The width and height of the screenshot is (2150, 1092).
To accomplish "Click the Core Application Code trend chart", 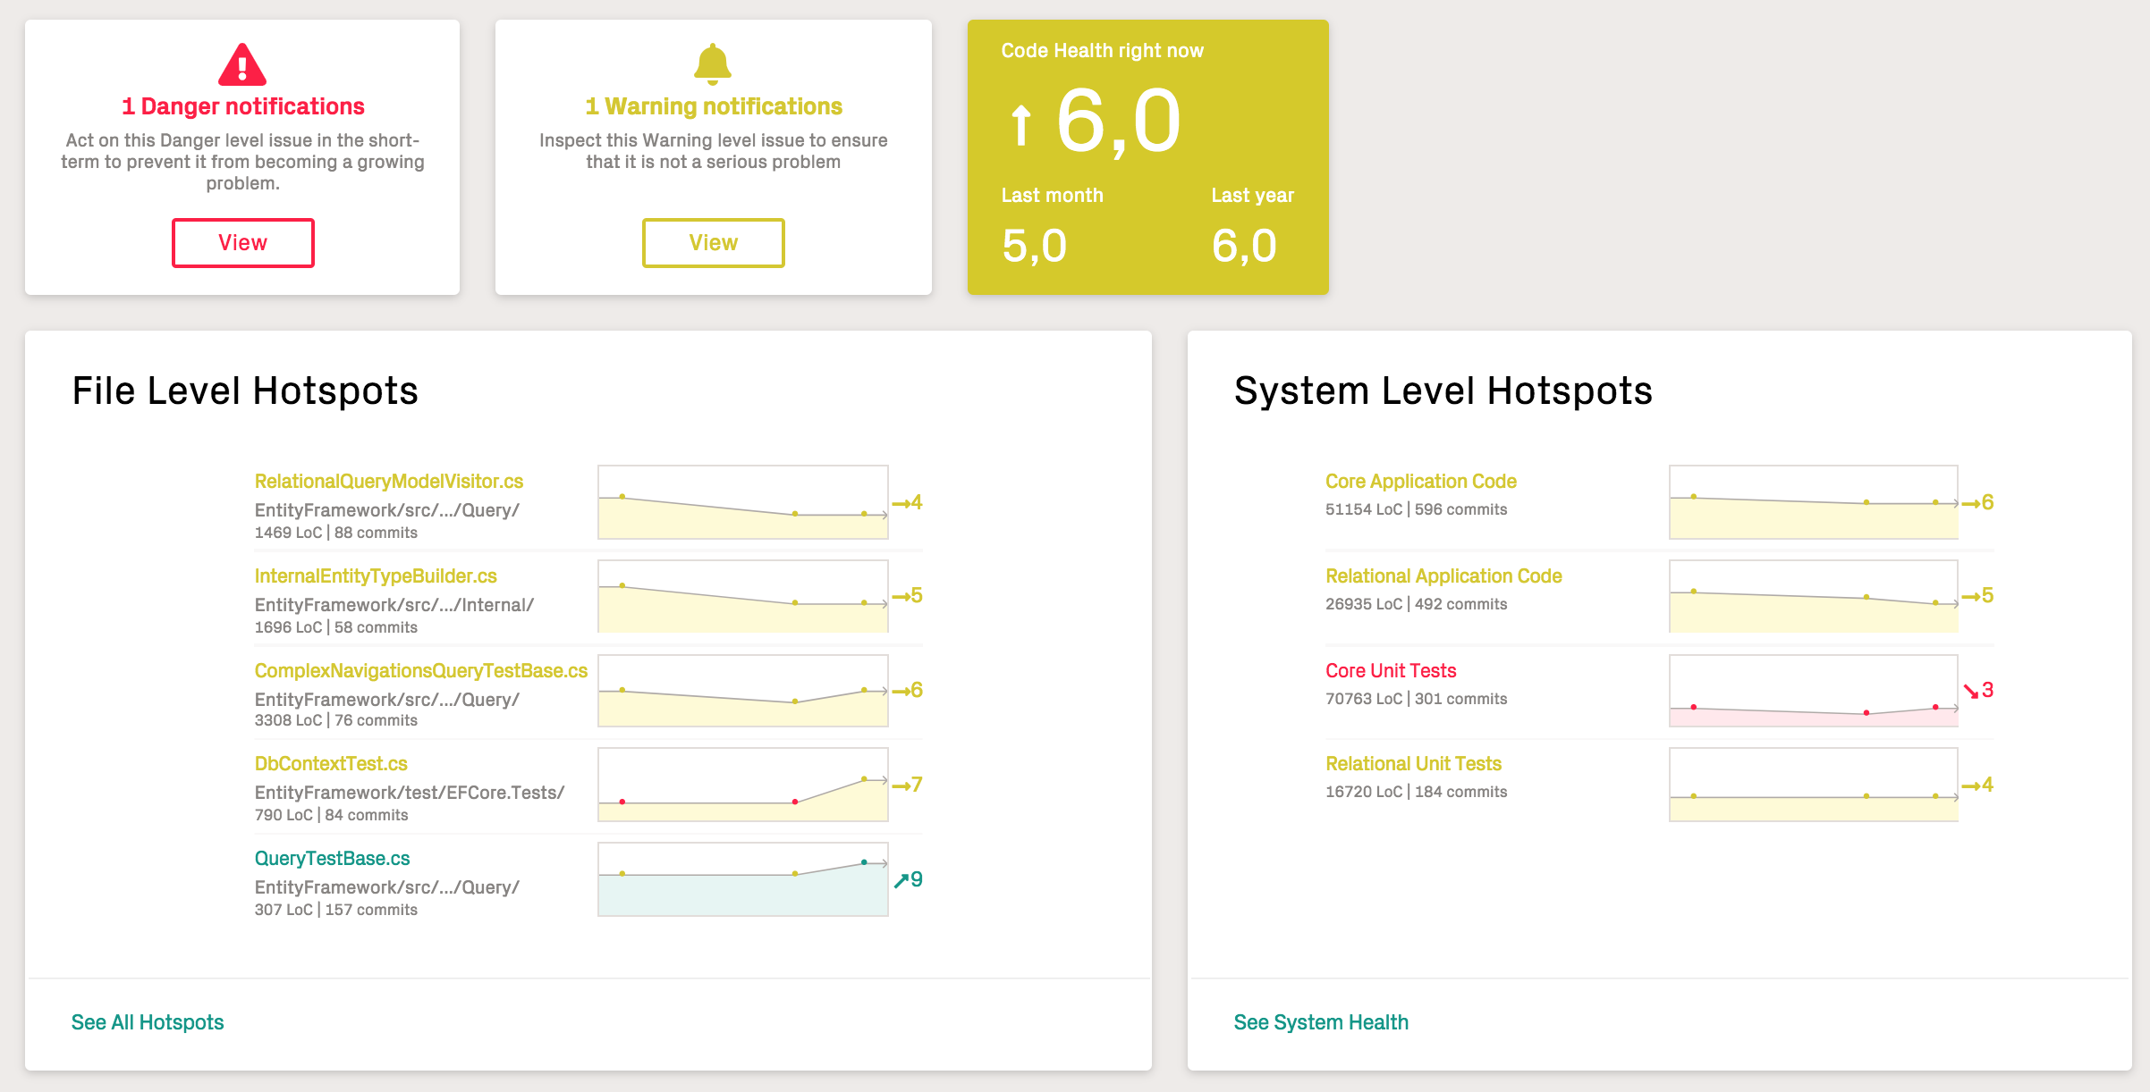I will tap(1814, 502).
